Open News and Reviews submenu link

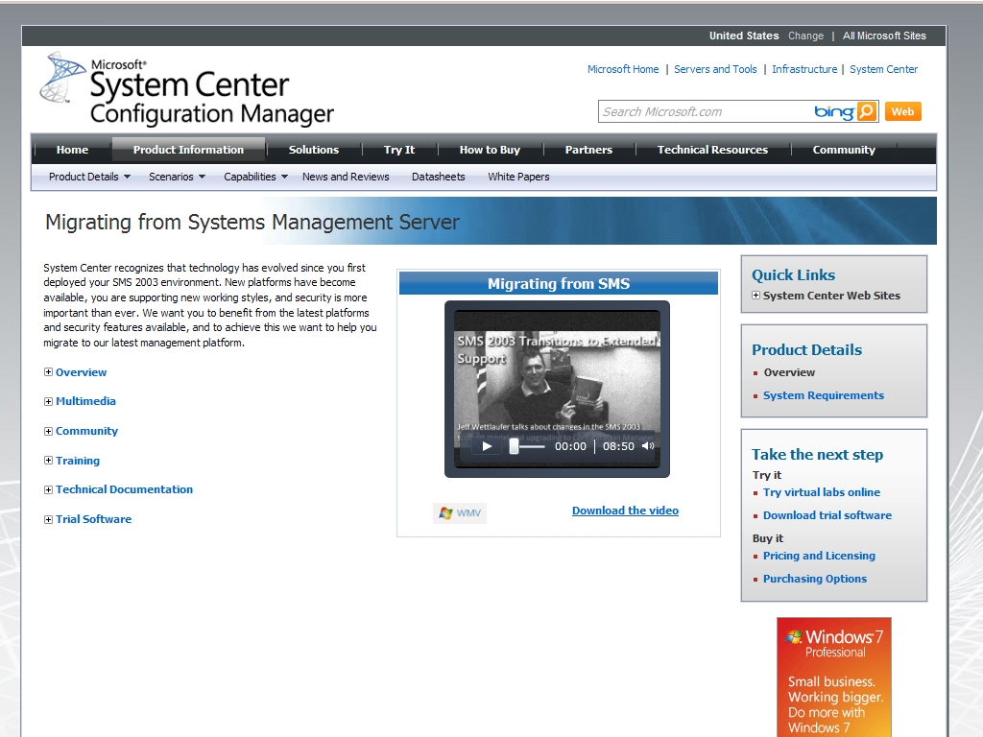click(346, 177)
